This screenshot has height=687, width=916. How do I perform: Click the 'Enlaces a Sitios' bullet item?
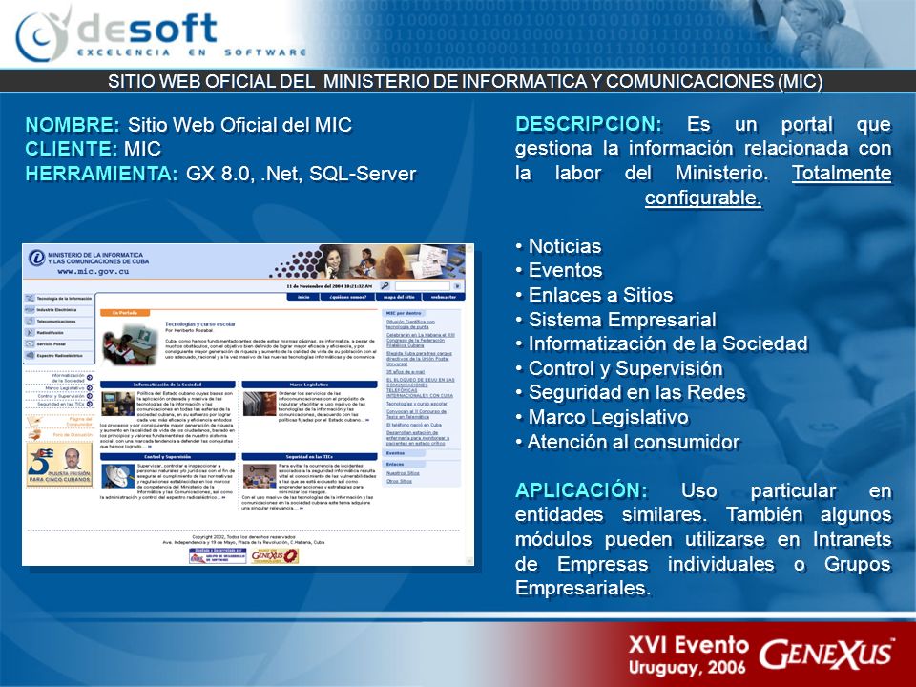click(x=600, y=295)
